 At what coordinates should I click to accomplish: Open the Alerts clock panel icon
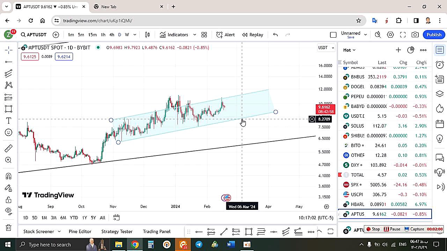tap(440, 65)
